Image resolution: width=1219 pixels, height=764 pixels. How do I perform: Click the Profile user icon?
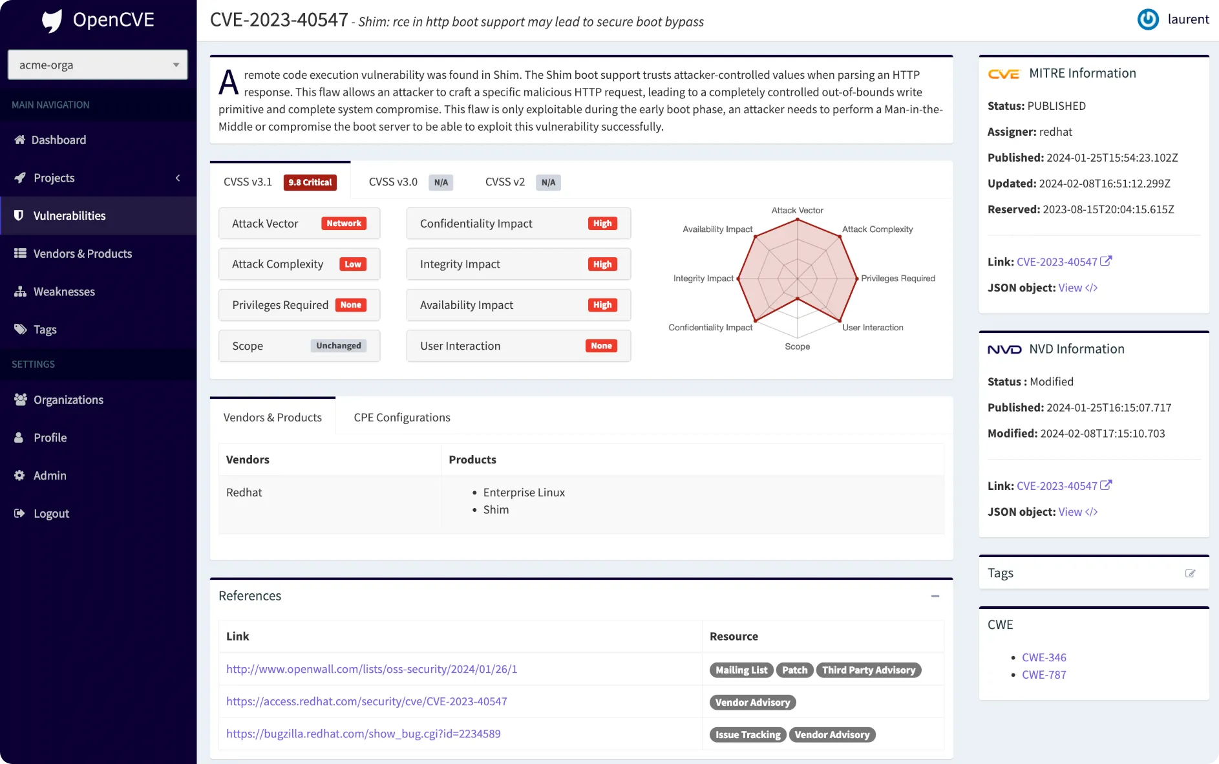pos(19,438)
